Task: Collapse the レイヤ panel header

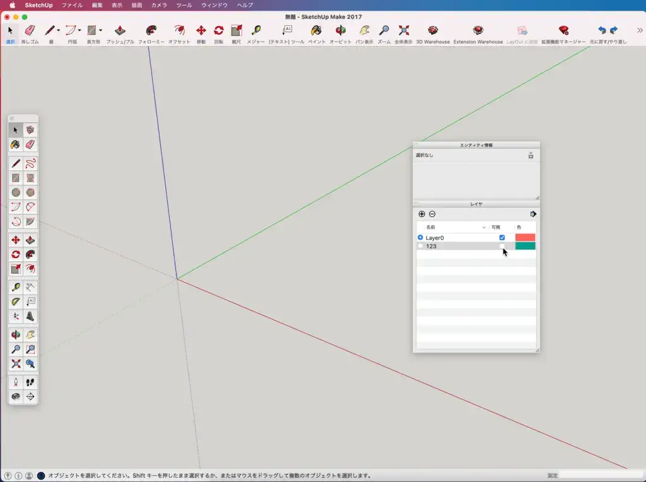Action: (476, 204)
